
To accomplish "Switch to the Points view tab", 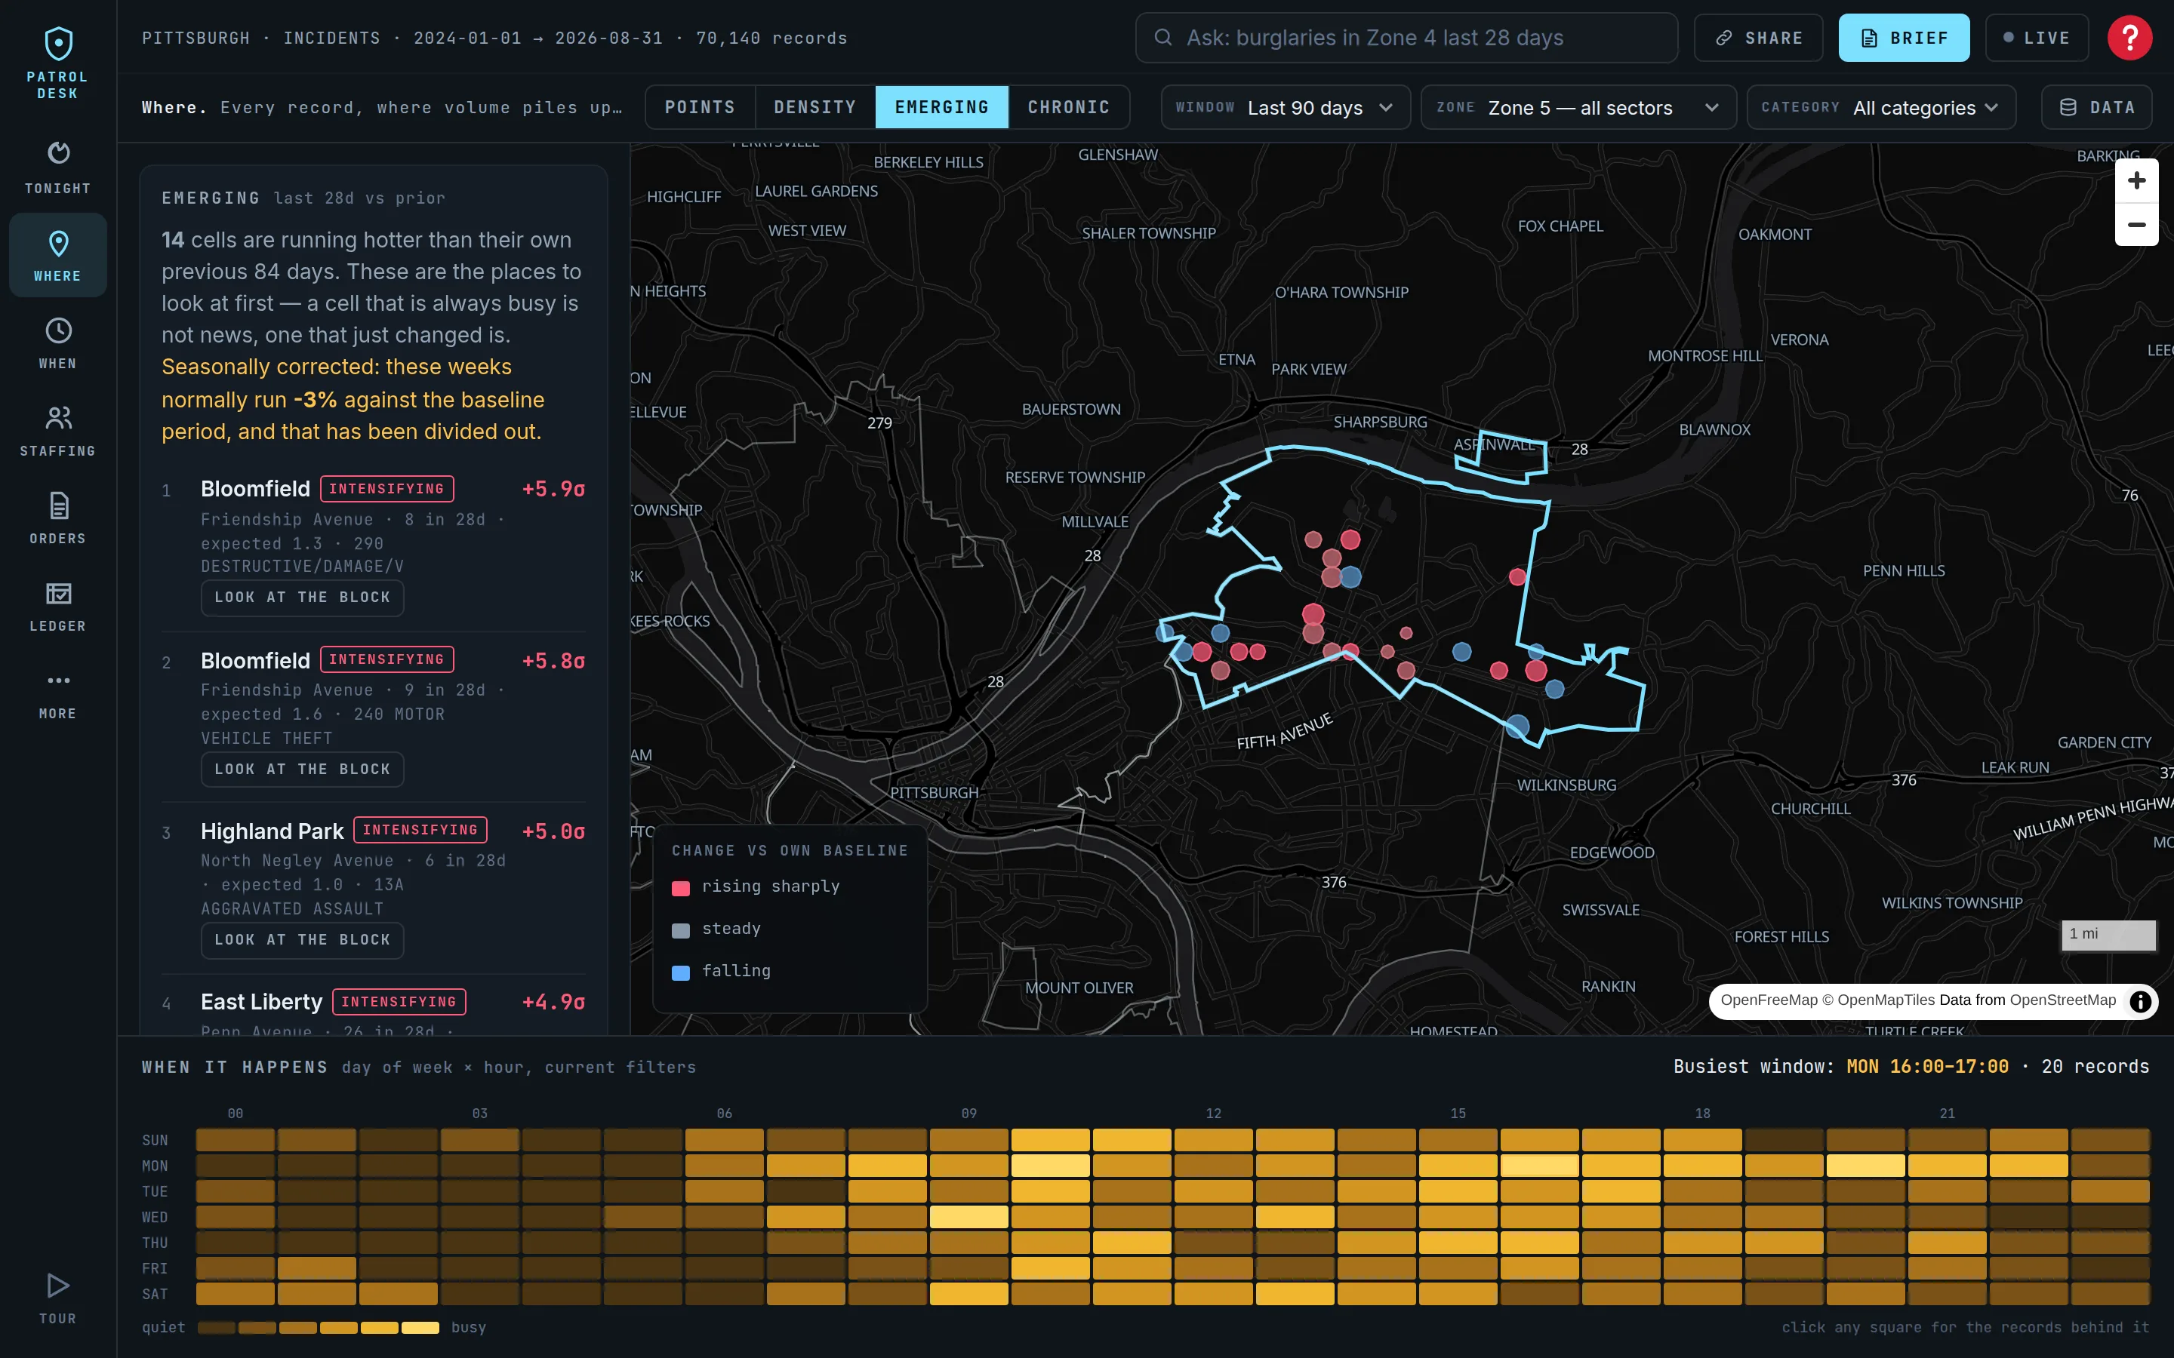I will [700, 107].
